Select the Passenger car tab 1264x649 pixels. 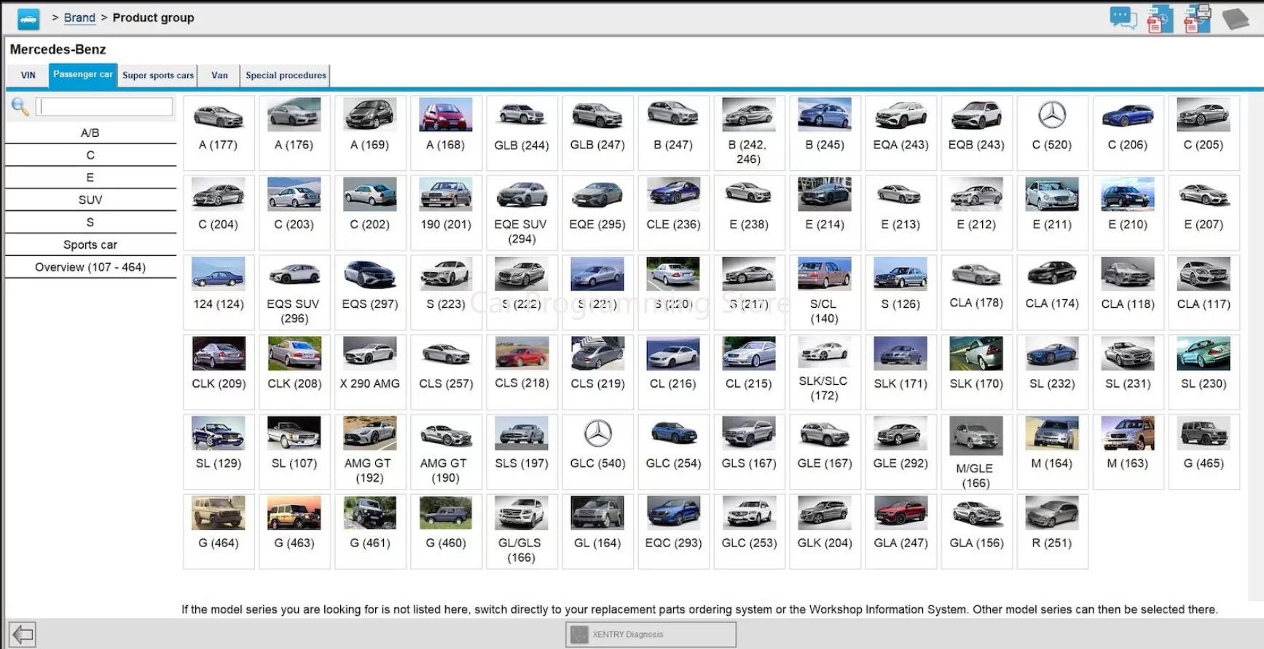click(x=83, y=75)
